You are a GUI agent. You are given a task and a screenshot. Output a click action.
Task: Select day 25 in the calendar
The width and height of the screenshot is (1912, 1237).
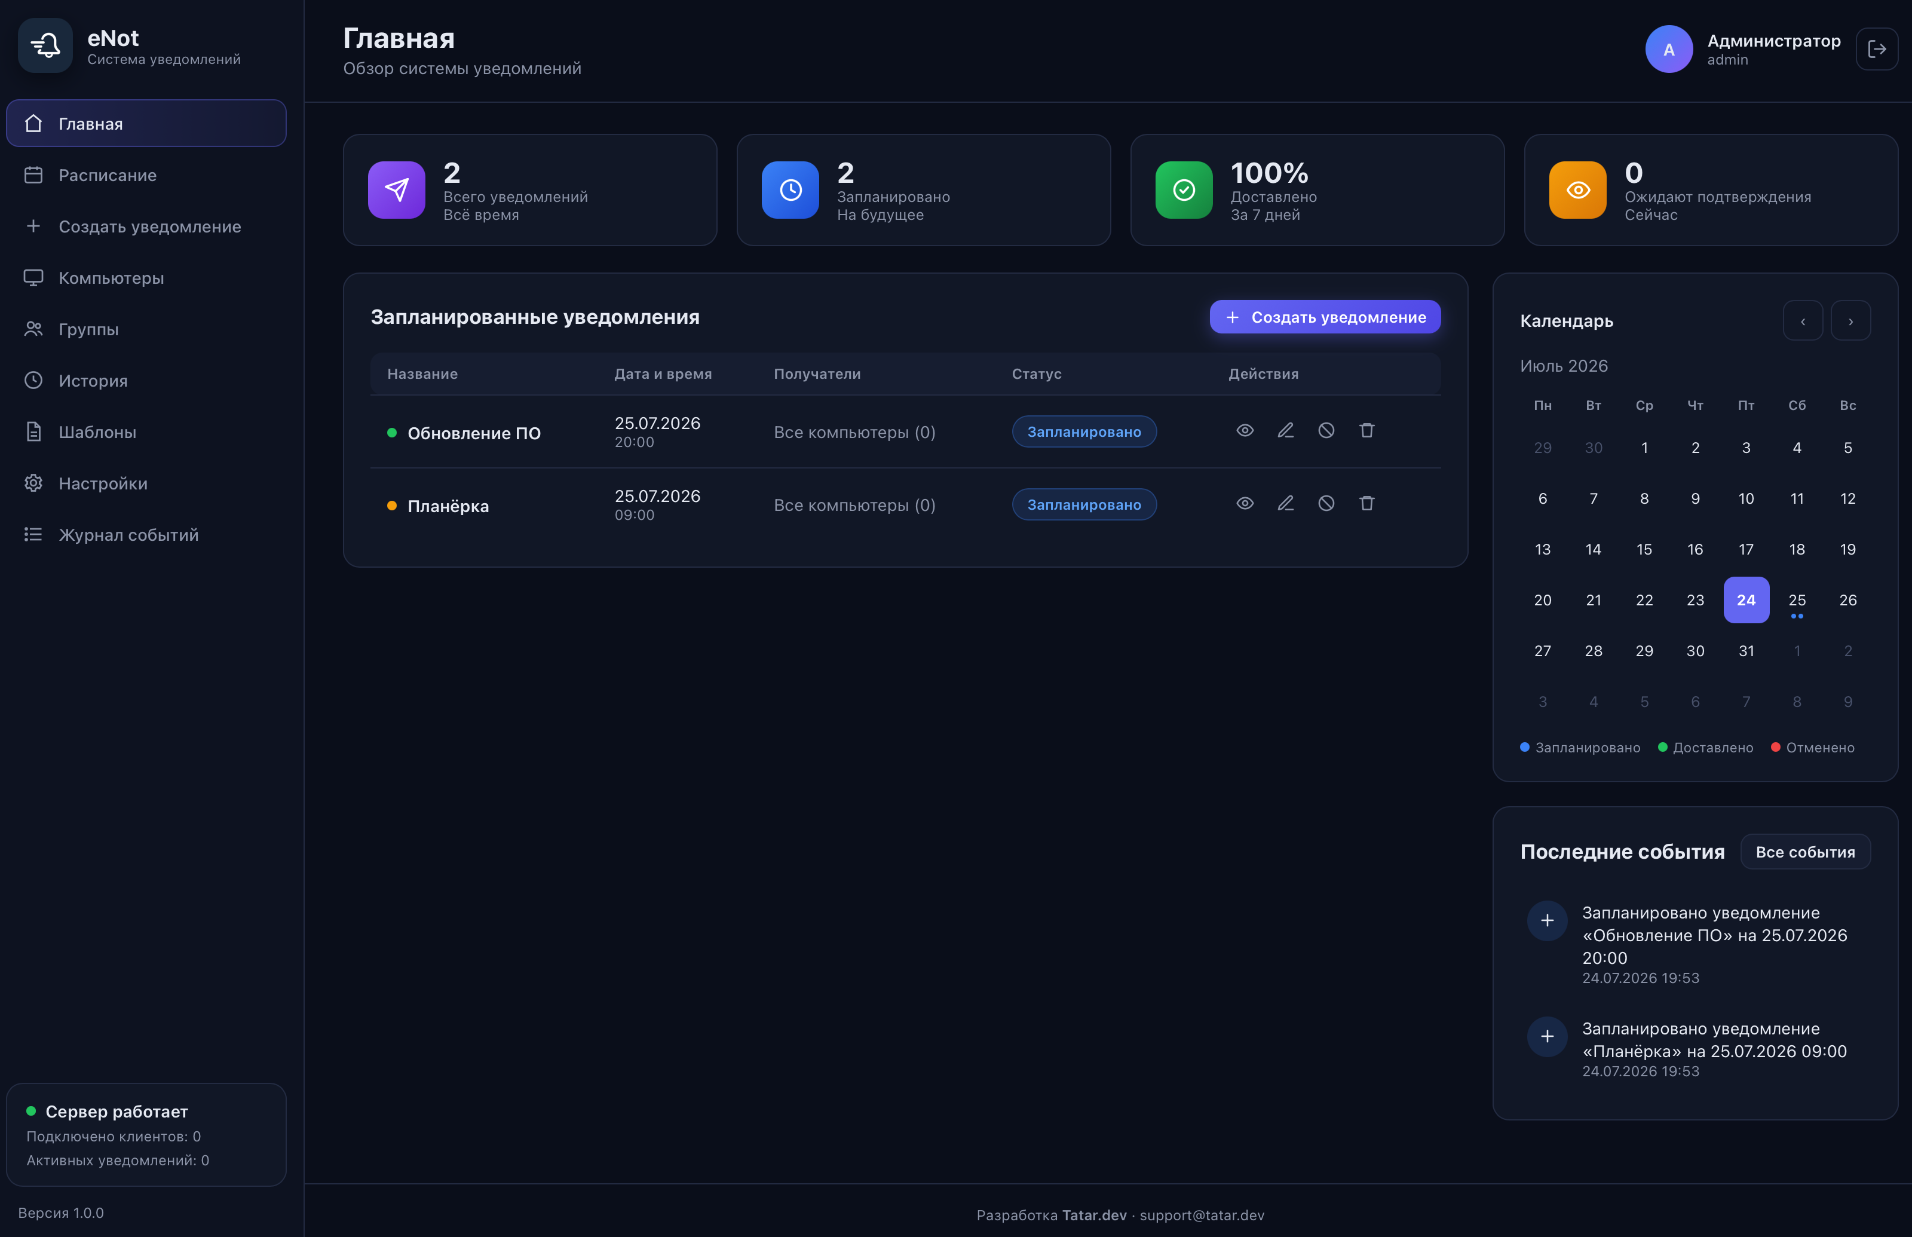(x=1797, y=601)
